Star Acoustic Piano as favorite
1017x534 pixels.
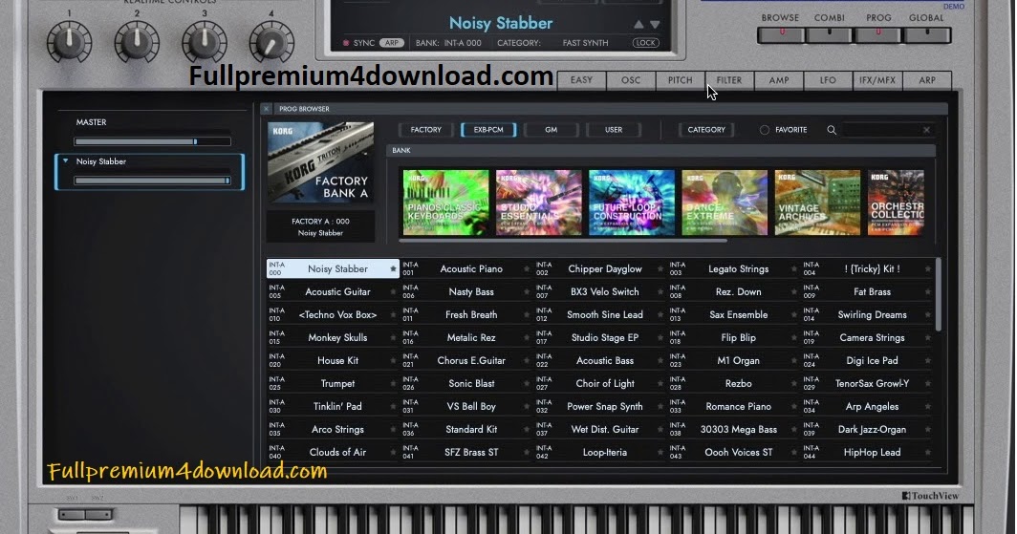(527, 269)
